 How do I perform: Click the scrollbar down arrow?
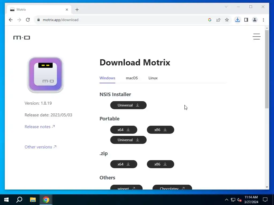[267, 187]
